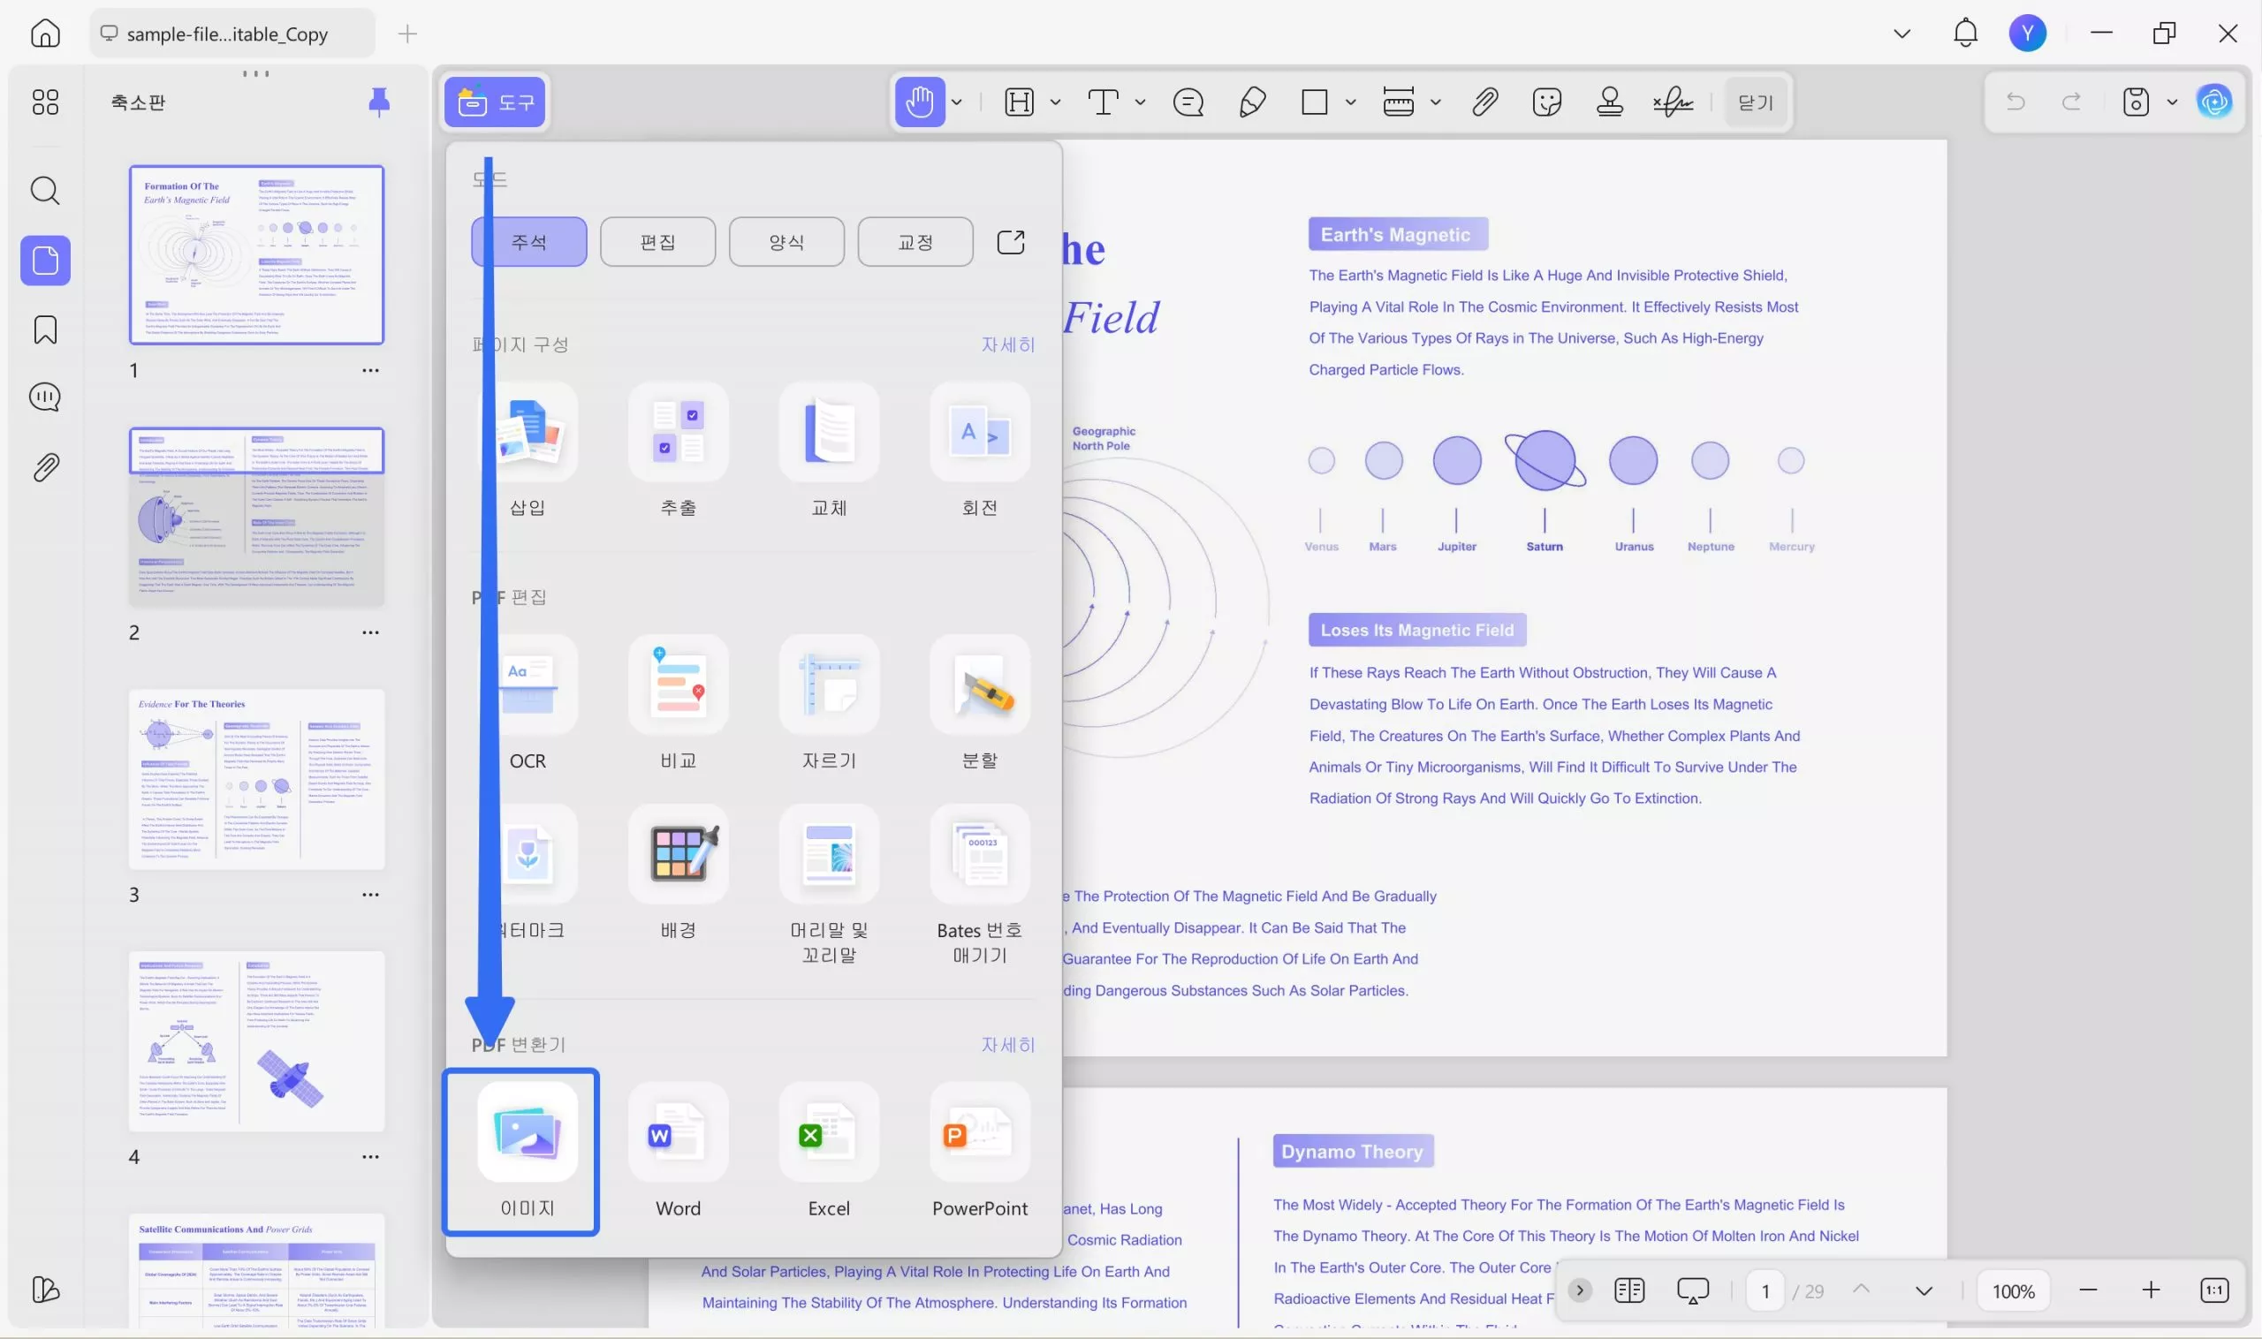
Task: Go to the next page arrow
Action: pos(1924,1291)
